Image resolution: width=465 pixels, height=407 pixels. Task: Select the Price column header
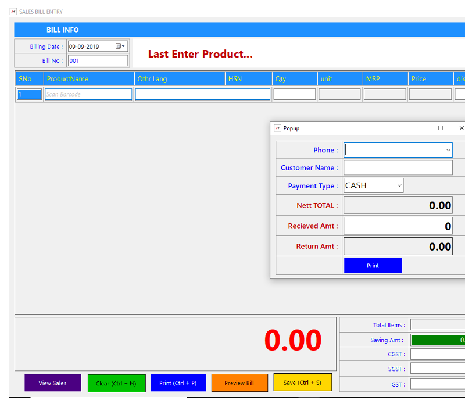(431, 79)
